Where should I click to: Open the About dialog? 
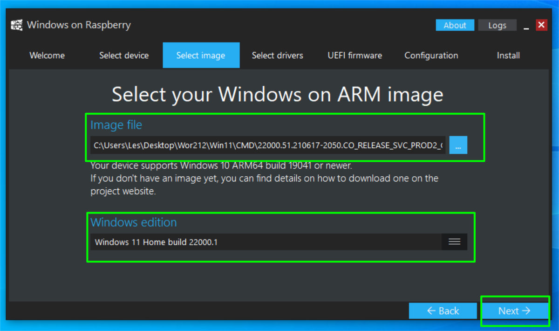pos(455,25)
